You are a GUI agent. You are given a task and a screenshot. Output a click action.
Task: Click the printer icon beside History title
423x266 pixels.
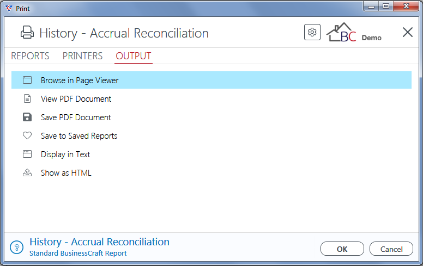point(27,33)
